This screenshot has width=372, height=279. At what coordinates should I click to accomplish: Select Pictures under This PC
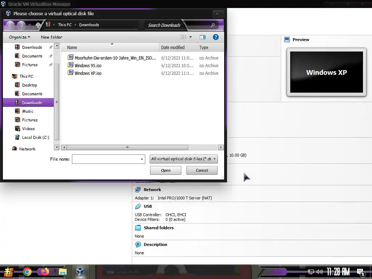[30, 120]
